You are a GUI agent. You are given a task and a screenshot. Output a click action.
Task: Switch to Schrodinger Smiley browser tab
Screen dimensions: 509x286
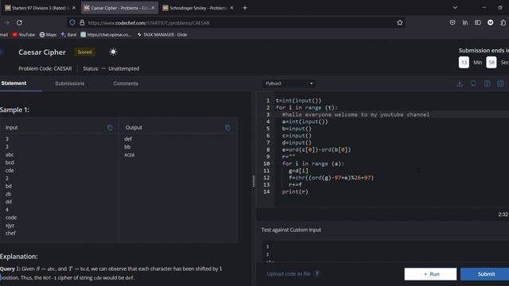point(198,8)
